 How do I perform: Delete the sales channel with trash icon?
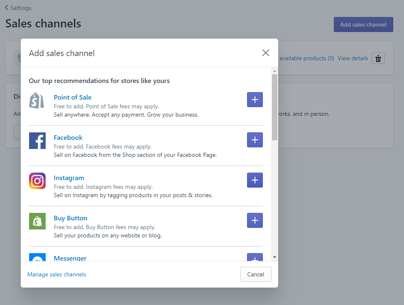(x=378, y=59)
